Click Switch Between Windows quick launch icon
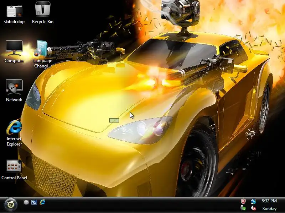The image size is (285, 213). 34,202
